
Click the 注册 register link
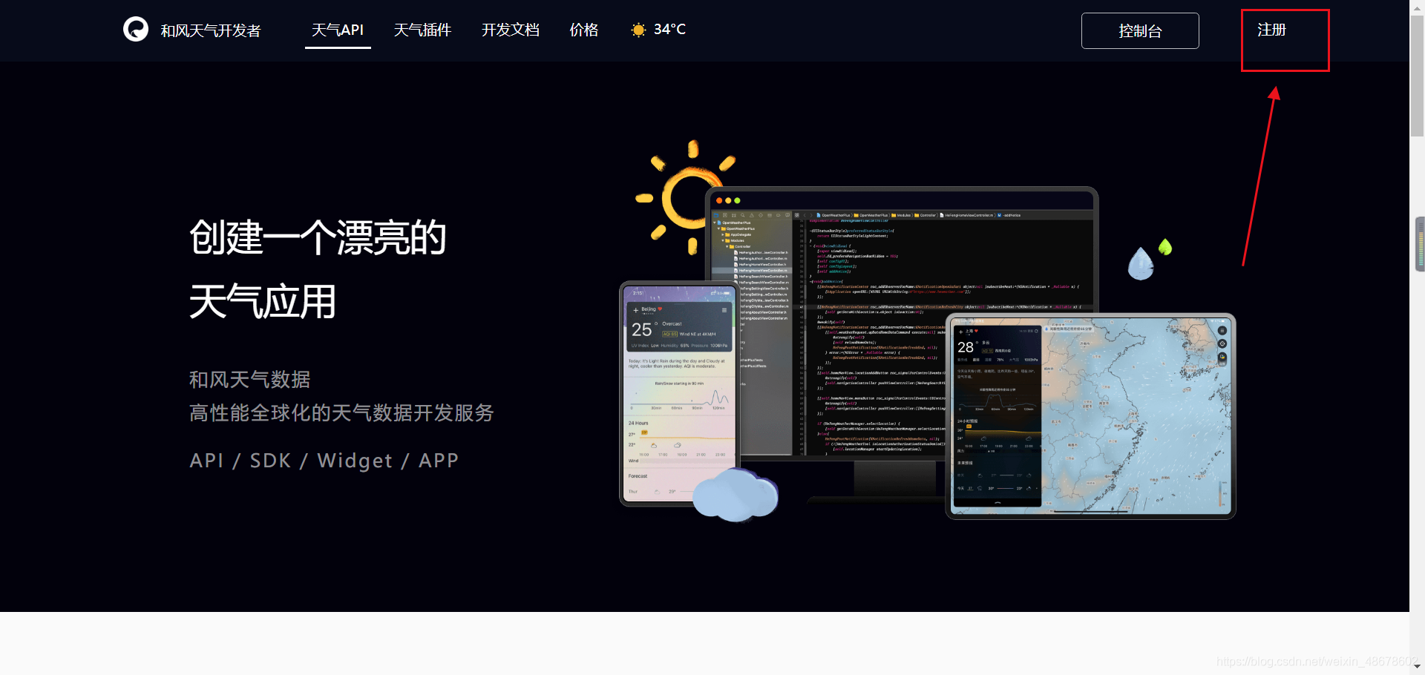[1271, 30]
